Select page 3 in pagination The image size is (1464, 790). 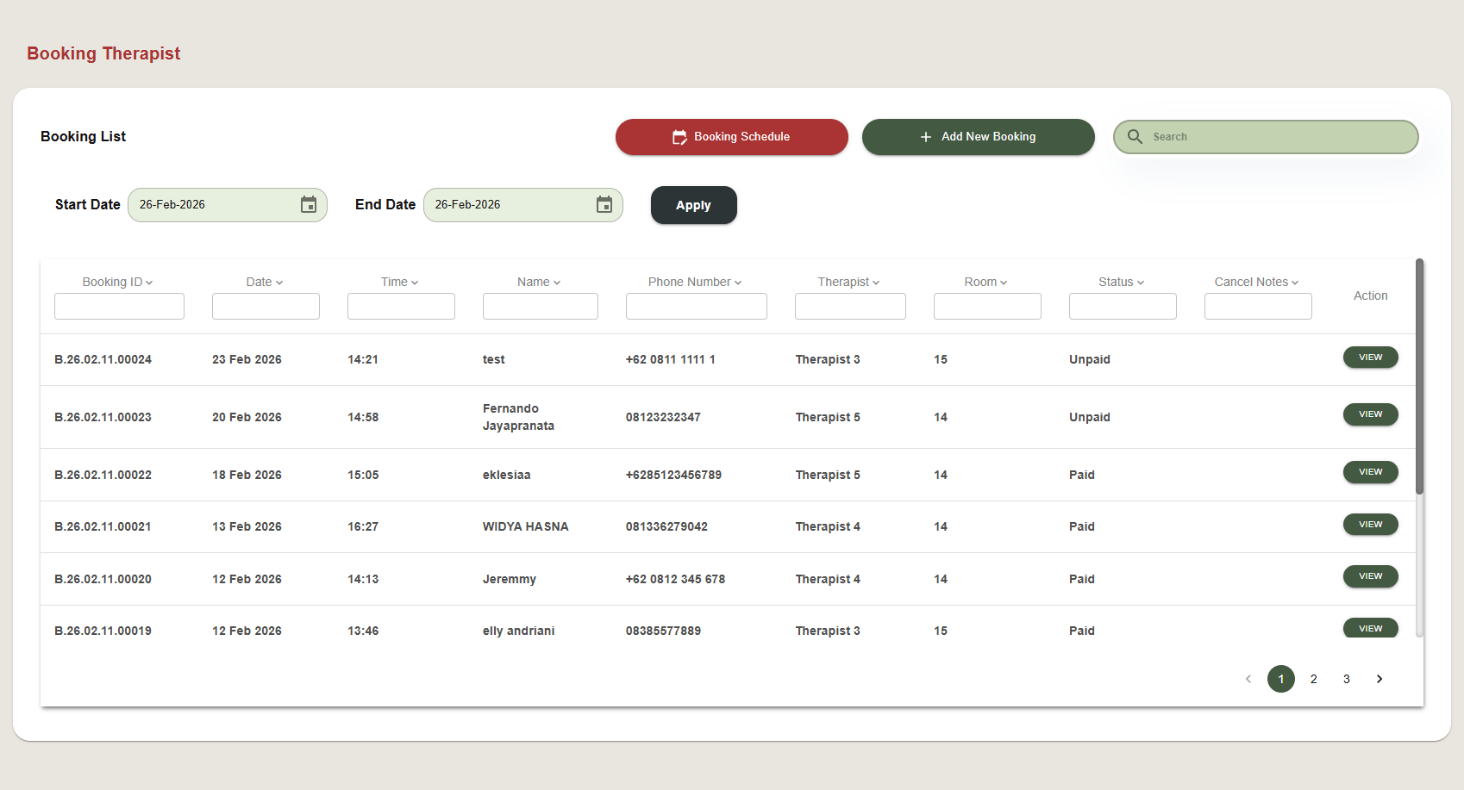point(1347,679)
